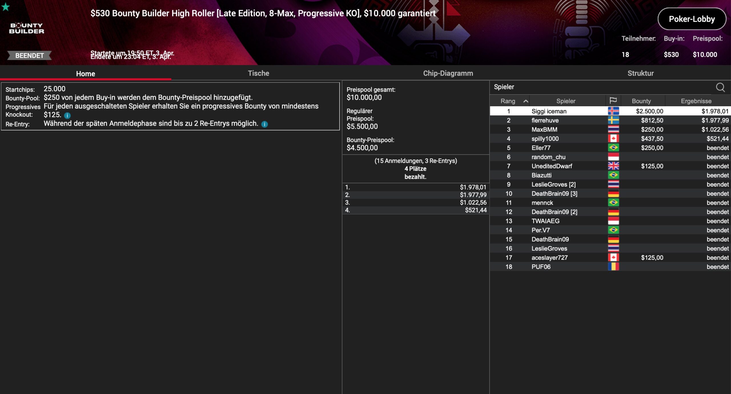Switch to the Tische tab
Screen dimensions: 731x394
click(x=258, y=73)
